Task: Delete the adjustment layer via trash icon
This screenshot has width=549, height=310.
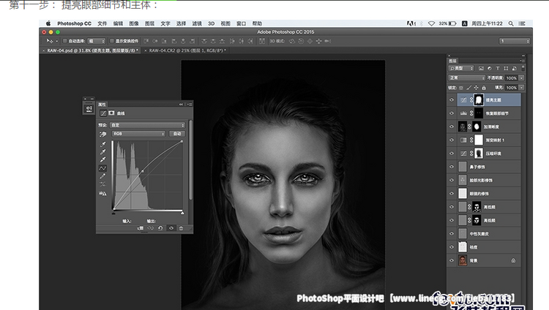Action: click(180, 228)
